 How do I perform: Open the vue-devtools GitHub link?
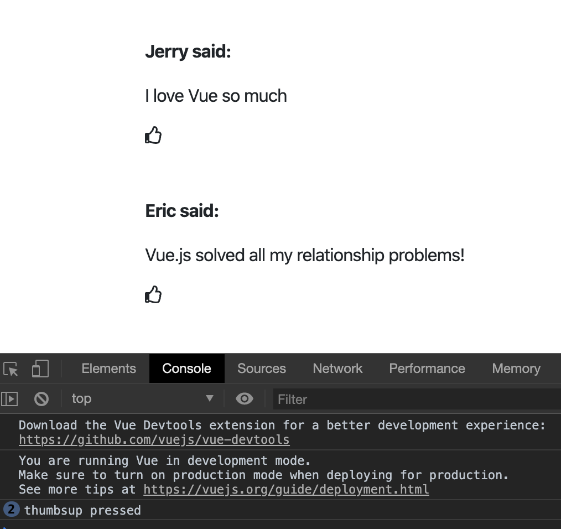coord(154,440)
